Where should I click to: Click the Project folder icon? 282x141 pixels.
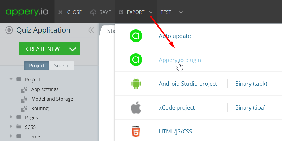click(19, 79)
